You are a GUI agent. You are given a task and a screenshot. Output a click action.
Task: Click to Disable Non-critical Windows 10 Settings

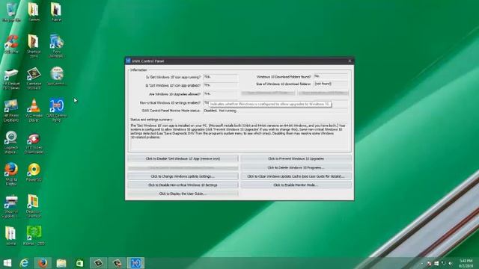[x=183, y=185]
